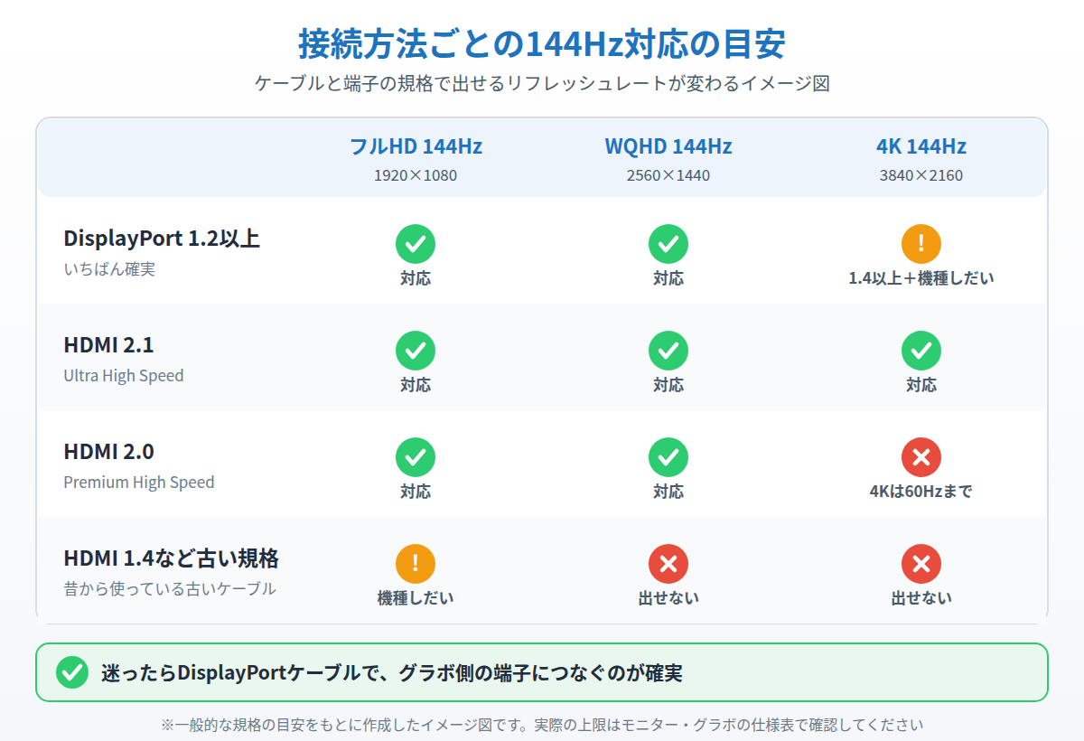Click the green check for HDMI 2.0 フルHD 144Hz
Screen dimensions: 1084x741
point(416,457)
